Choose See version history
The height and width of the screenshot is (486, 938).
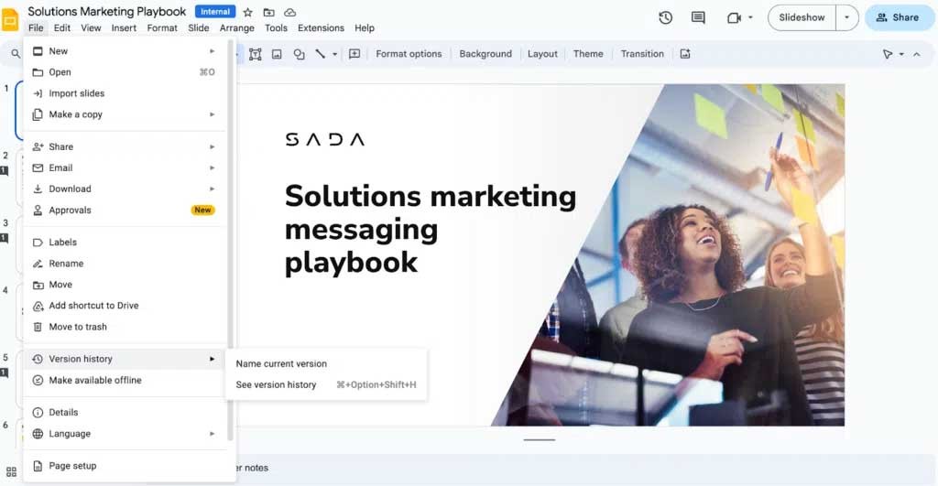[276, 385]
